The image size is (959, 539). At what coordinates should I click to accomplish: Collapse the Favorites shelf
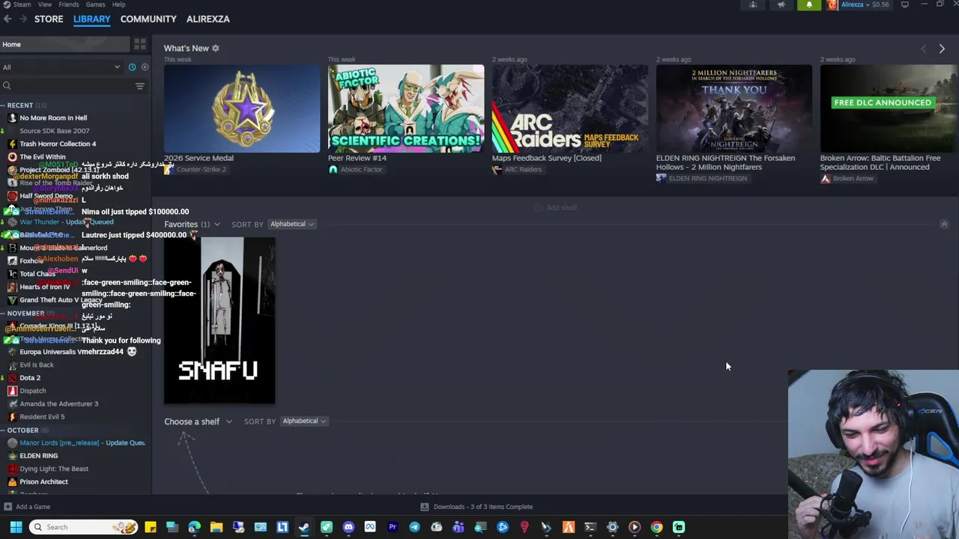click(x=944, y=225)
